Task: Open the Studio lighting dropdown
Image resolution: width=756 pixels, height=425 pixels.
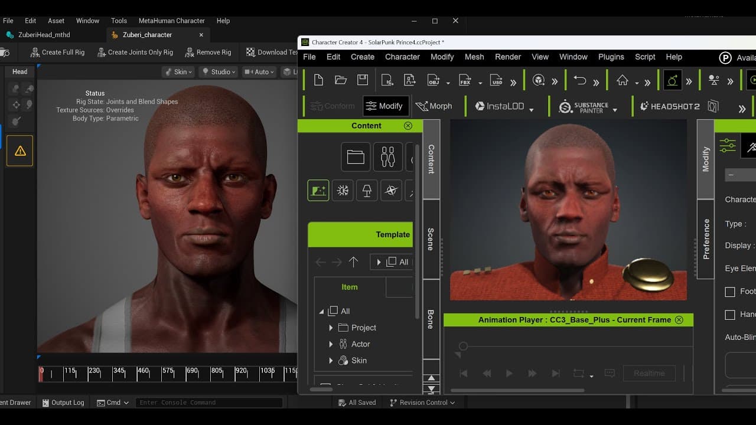Action: click(x=217, y=72)
